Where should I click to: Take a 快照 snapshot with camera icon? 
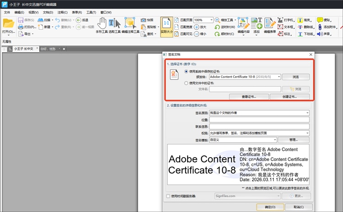pos(143,20)
